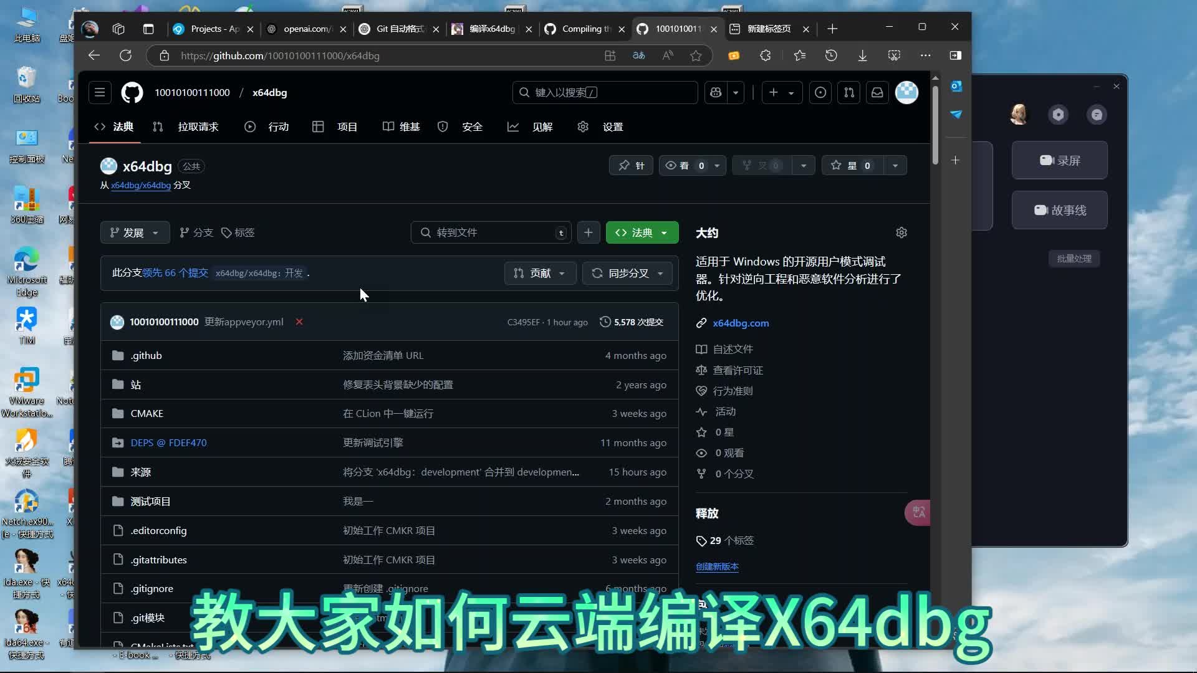Open repository settings gear in About section

point(901,232)
